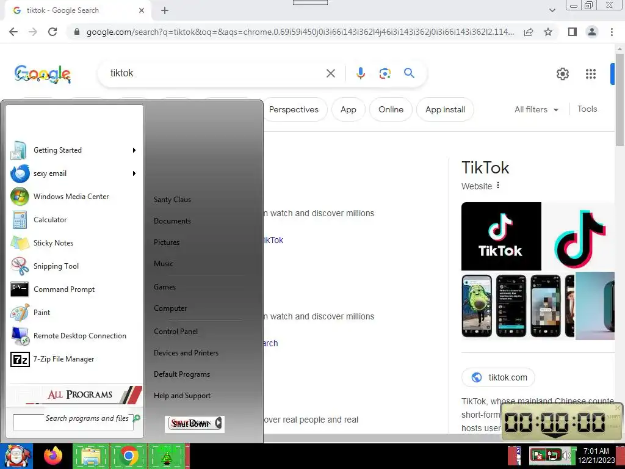Open the black TikTok logo thumbnail
The width and height of the screenshot is (625, 469).
pyautogui.click(x=501, y=236)
